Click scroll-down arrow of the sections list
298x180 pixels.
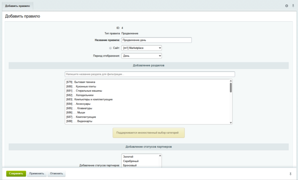coord(231,123)
